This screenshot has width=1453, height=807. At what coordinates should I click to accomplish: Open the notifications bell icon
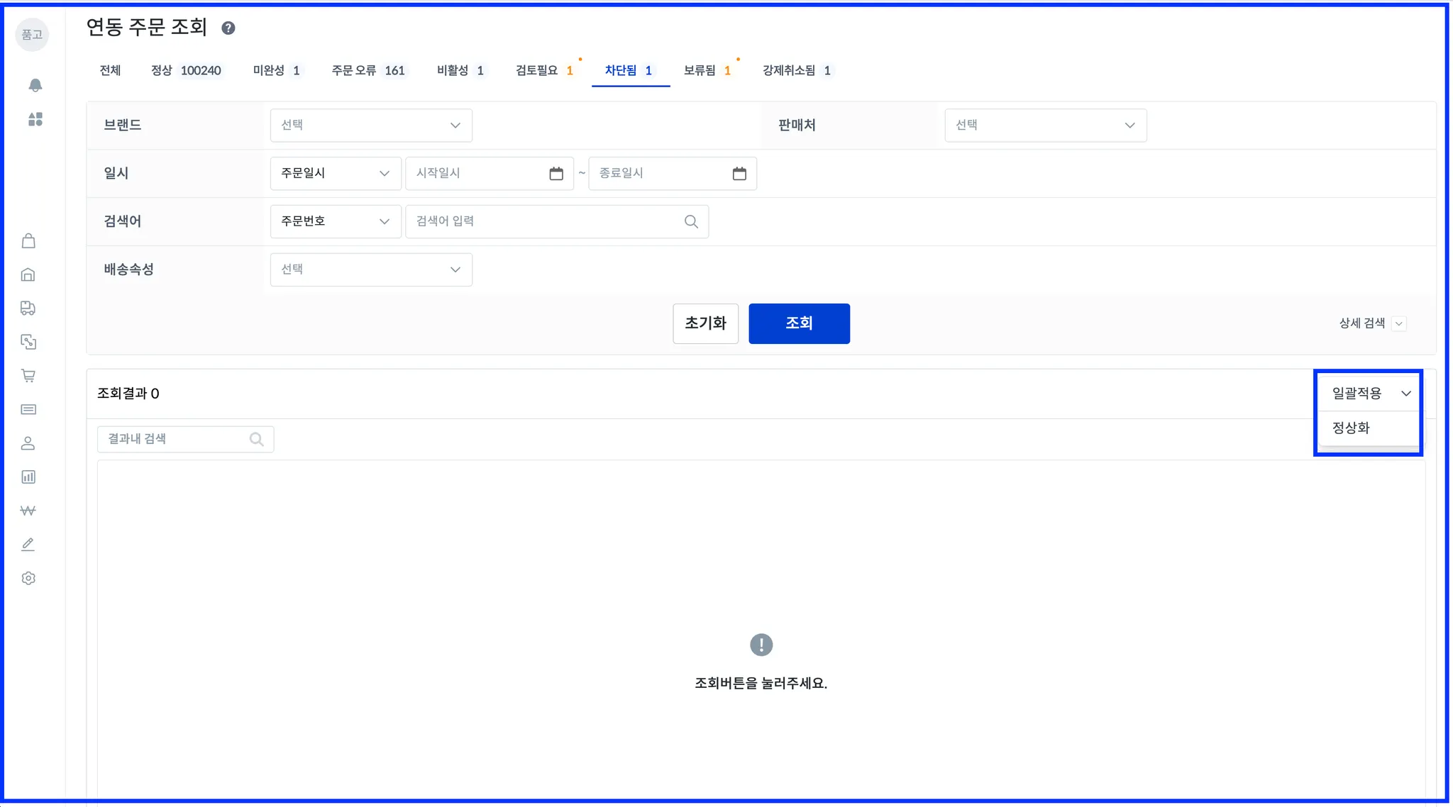tap(35, 85)
